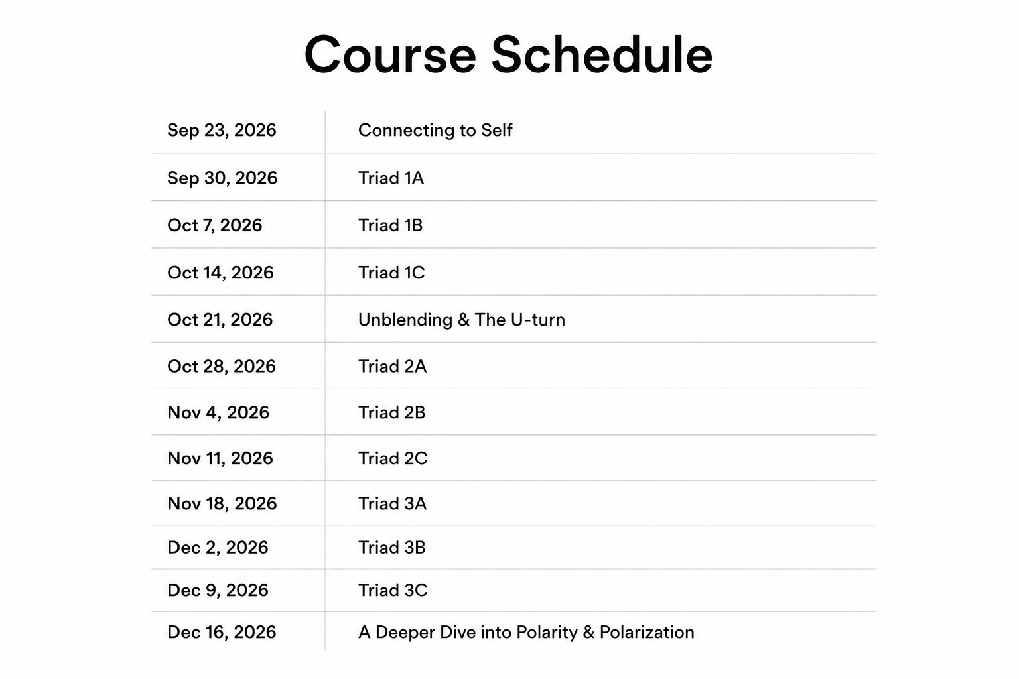Click the Triad 3A entry
This screenshot has width=1019, height=679.
tap(392, 503)
